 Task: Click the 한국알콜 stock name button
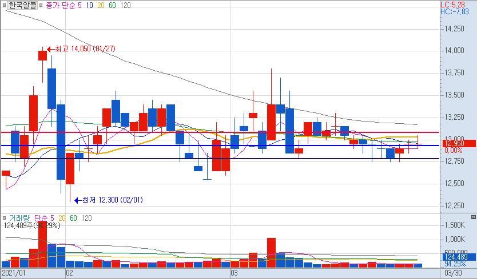pos(22,5)
